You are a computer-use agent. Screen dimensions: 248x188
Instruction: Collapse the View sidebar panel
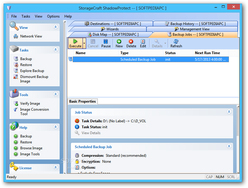pos(55,27)
